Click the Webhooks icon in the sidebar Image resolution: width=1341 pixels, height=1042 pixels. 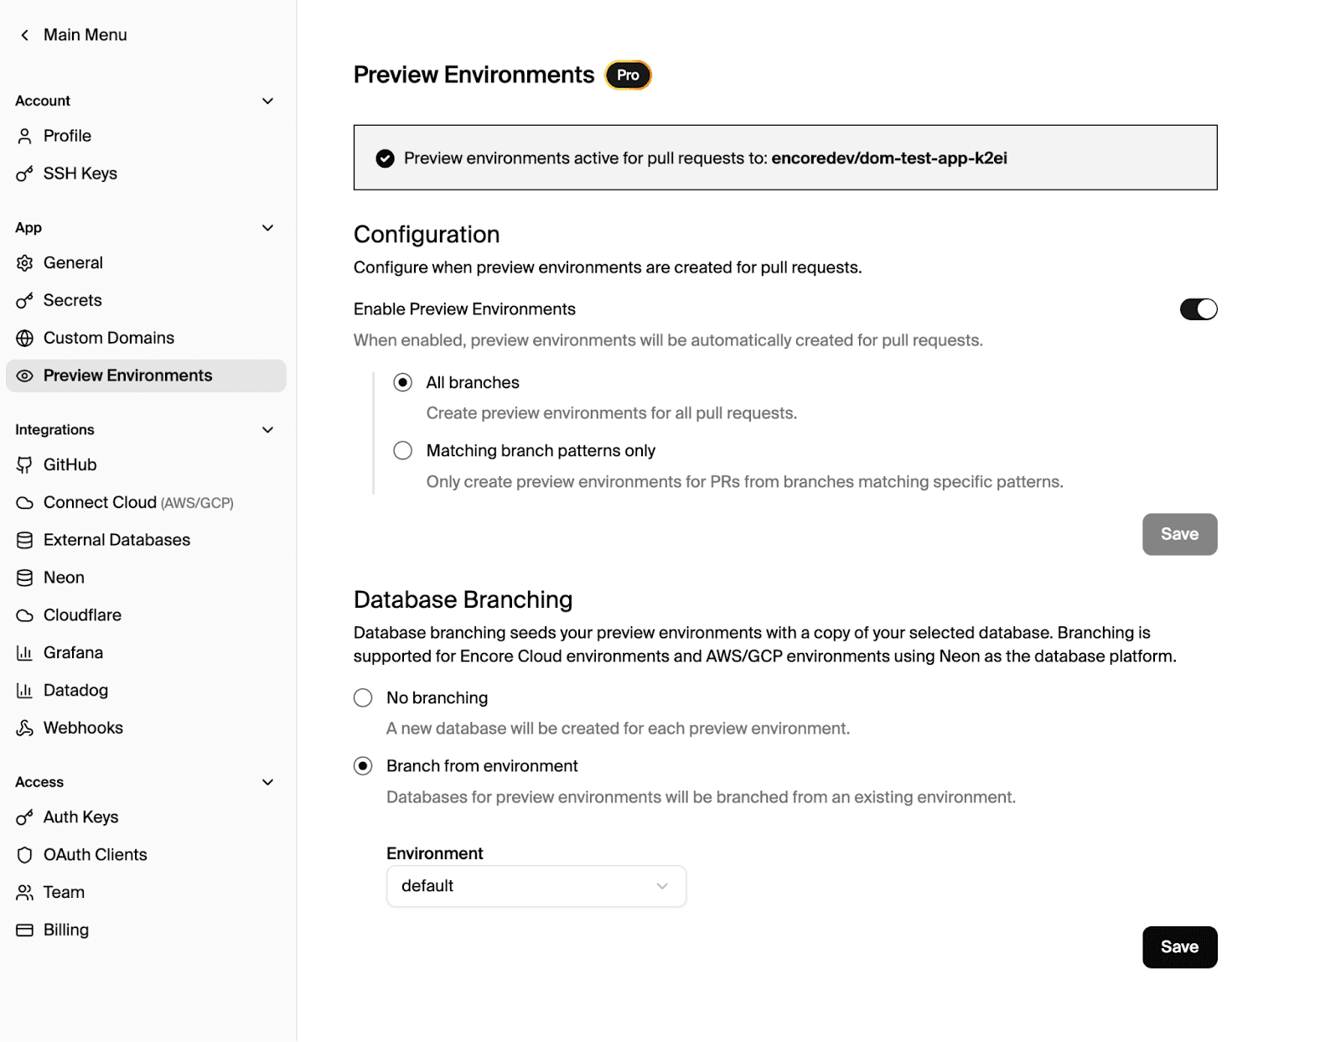pyautogui.click(x=25, y=728)
